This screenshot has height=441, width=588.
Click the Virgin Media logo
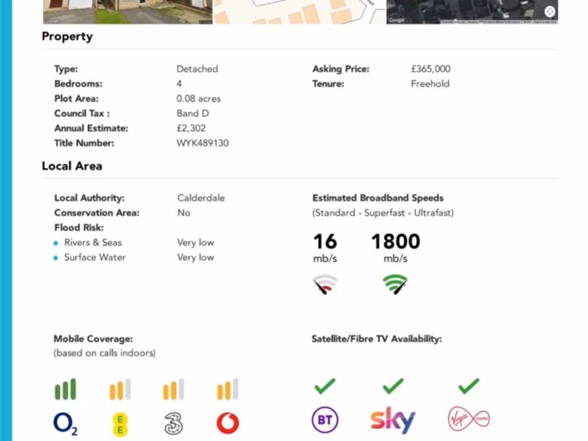469,420
